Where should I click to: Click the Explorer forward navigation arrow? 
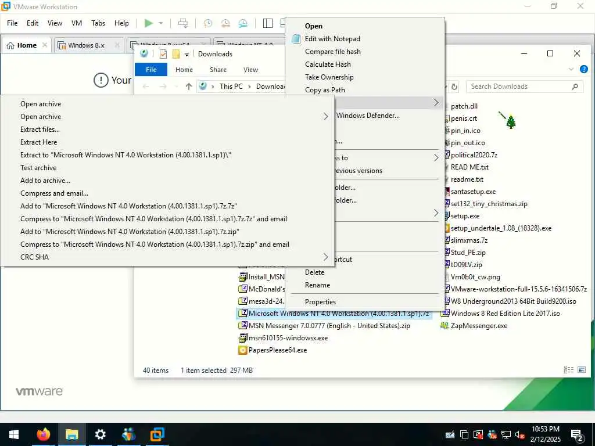[x=163, y=87]
